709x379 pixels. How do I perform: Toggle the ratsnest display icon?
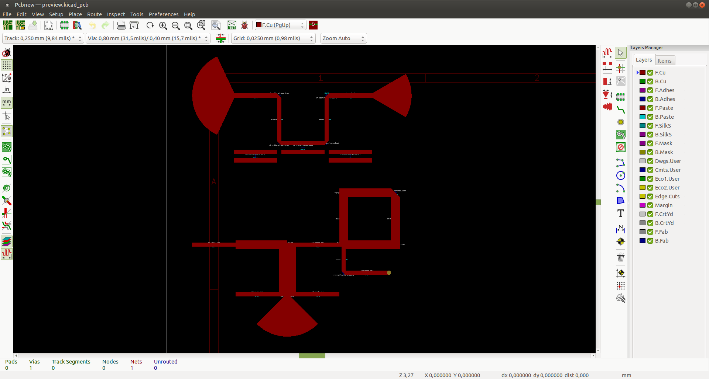pyautogui.click(x=7, y=131)
